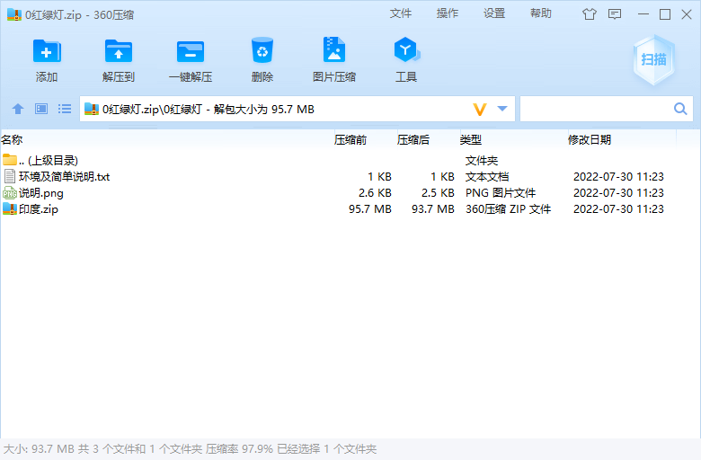Click the 360压缩 ZIP 文件 type cell

[509, 208]
